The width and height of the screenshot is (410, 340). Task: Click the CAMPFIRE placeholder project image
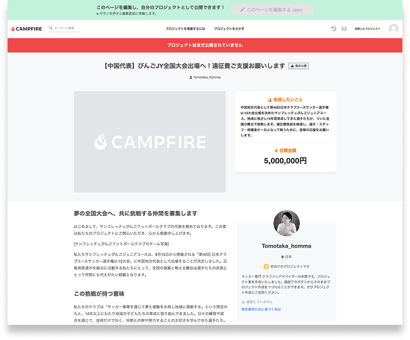149,142
